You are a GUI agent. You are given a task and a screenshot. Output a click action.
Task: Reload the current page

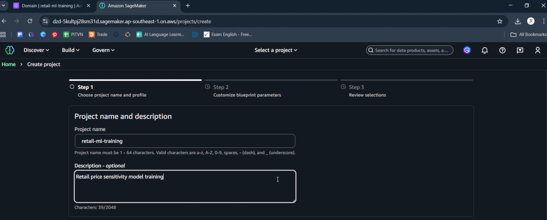coord(30,21)
